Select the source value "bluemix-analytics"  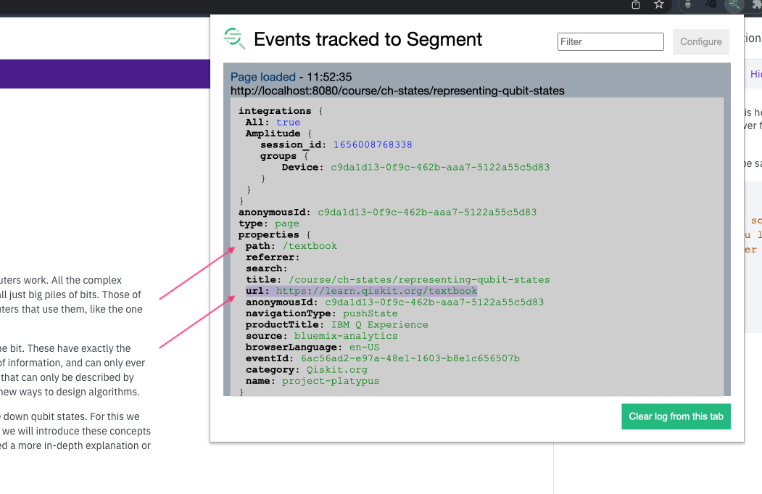346,336
